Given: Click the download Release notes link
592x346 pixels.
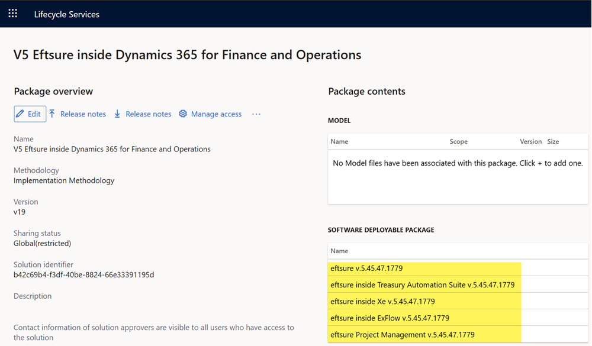Looking at the screenshot, I should pos(149,114).
